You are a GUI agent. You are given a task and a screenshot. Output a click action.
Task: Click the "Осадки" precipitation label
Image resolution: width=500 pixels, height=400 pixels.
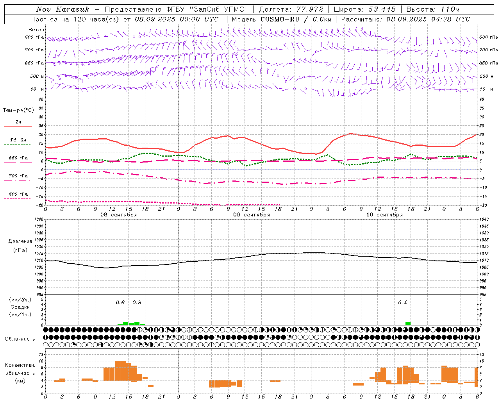click(x=20, y=307)
